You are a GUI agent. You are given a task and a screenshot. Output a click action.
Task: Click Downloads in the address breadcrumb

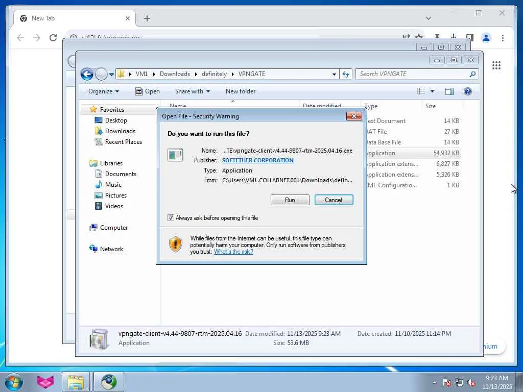click(175, 74)
